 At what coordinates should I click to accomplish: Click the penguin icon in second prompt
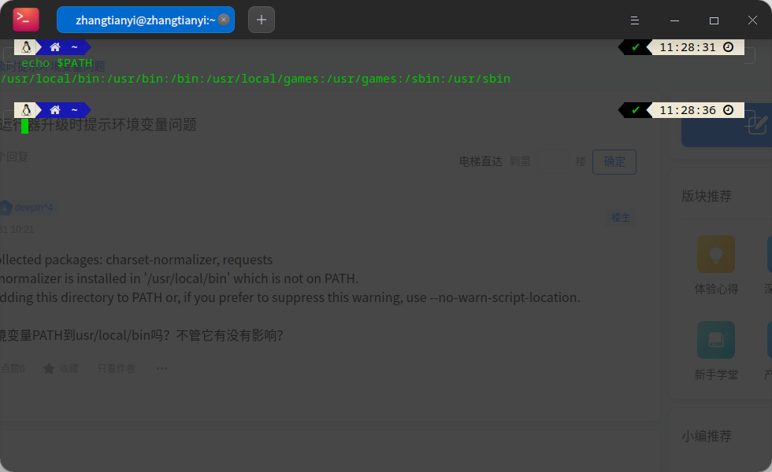click(x=26, y=110)
